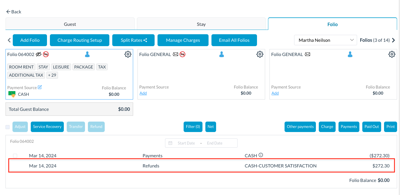Click the Start Date field
400x195 pixels.
[x=186, y=143]
